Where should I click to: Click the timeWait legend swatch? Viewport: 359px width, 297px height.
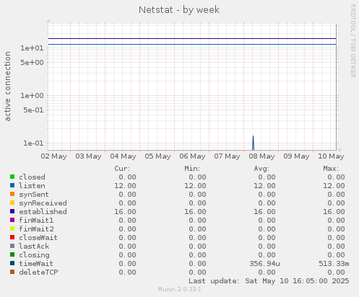pos(12,263)
